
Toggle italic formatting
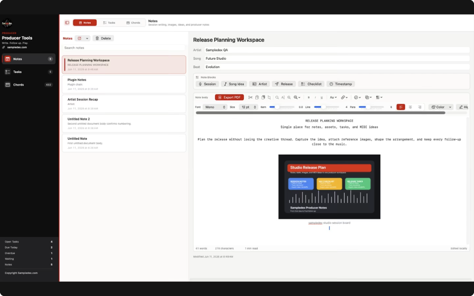[x=315, y=97]
